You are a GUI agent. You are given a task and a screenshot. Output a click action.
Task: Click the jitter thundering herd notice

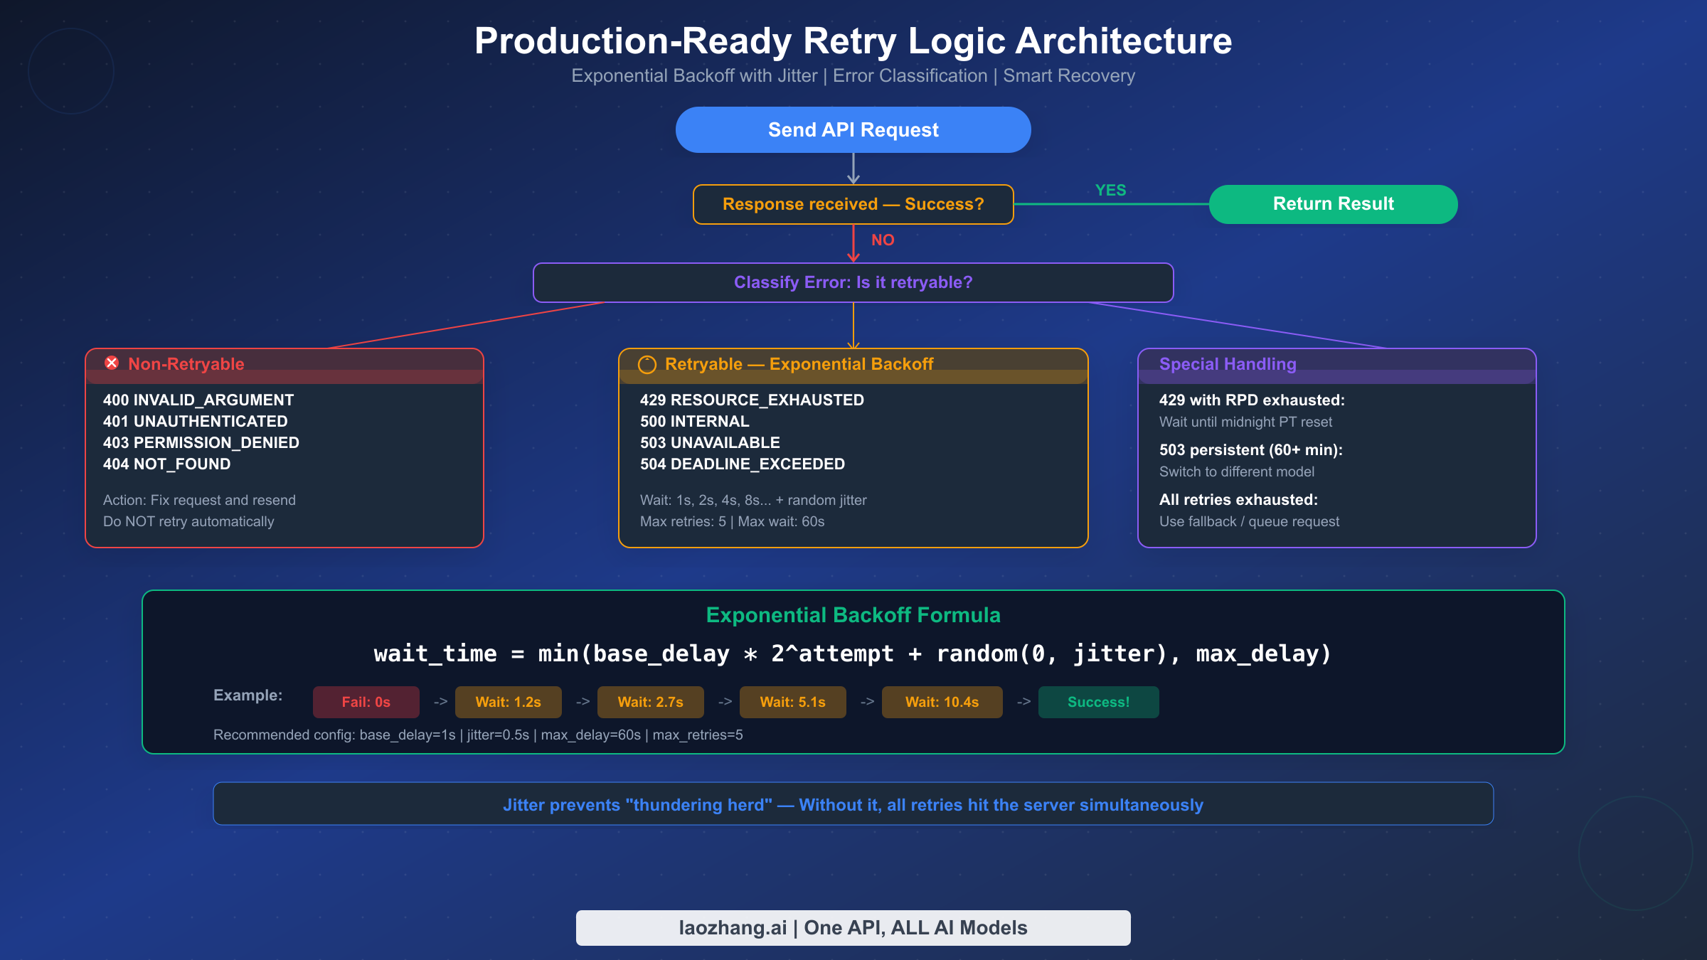coord(853,805)
